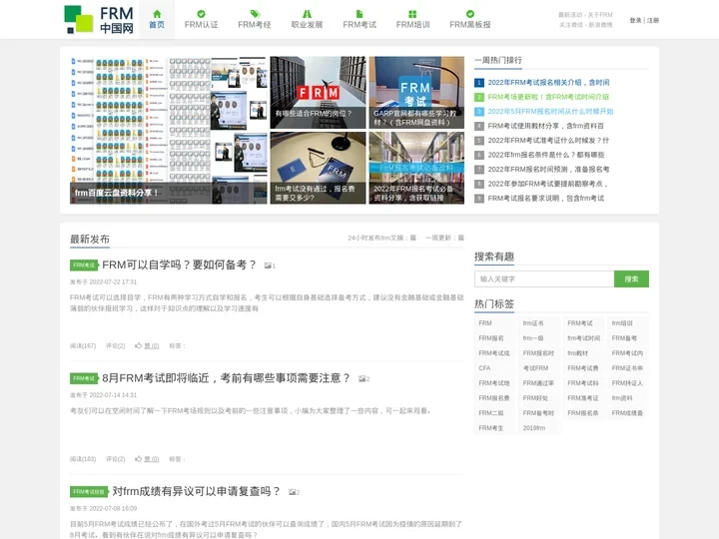Viewport: 719px width, 539px height.
Task: Click image-count icon beside 8月FRM考试即将临近 title
Action: (364, 378)
